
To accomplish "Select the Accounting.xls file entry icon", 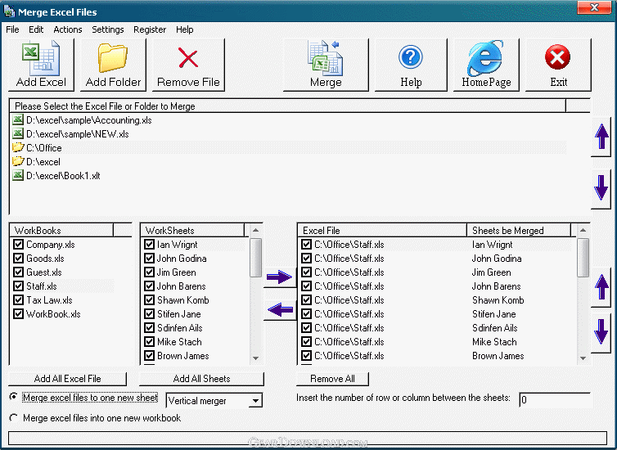I will pos(18,119).
